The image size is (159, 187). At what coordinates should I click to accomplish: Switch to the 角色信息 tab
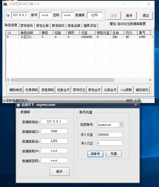pyautogui.click(x=11, y=25)
